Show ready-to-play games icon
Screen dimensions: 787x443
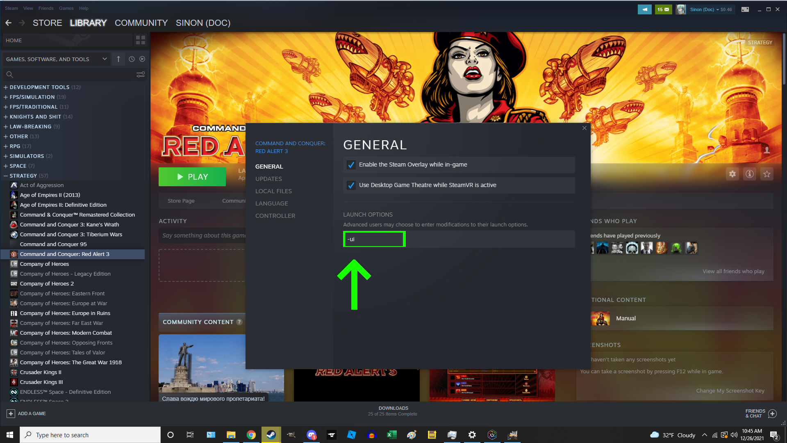tap(142, 59)
